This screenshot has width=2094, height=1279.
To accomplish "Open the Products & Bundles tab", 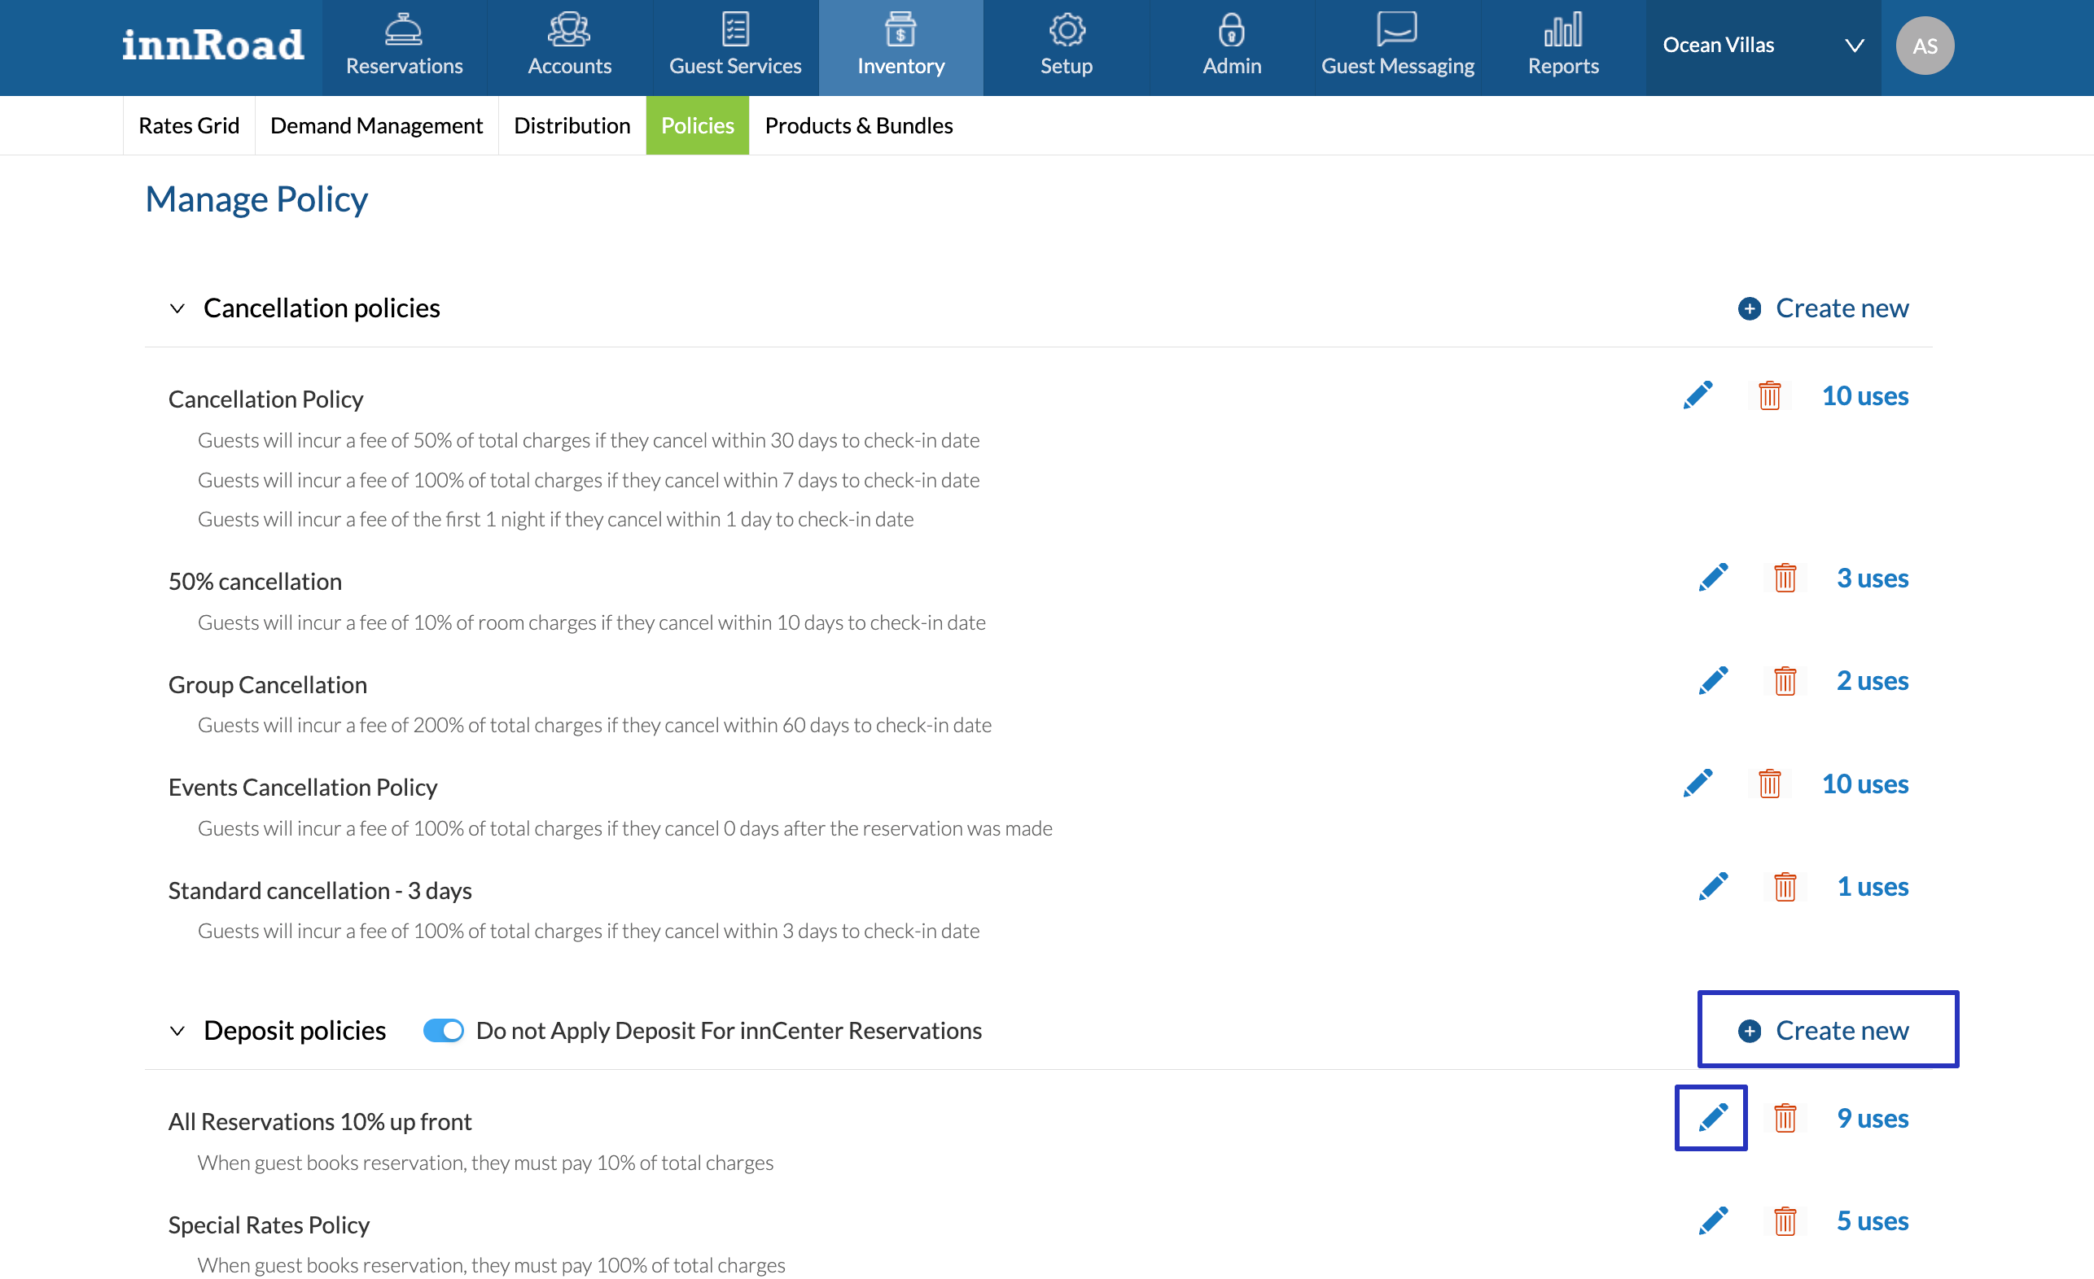I will click(x=858, y=125).
